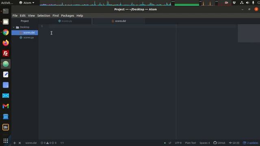Screen dimensions: 260x146
Task: Open the Dropbox tray icon
Action: [x=234, y=3]
